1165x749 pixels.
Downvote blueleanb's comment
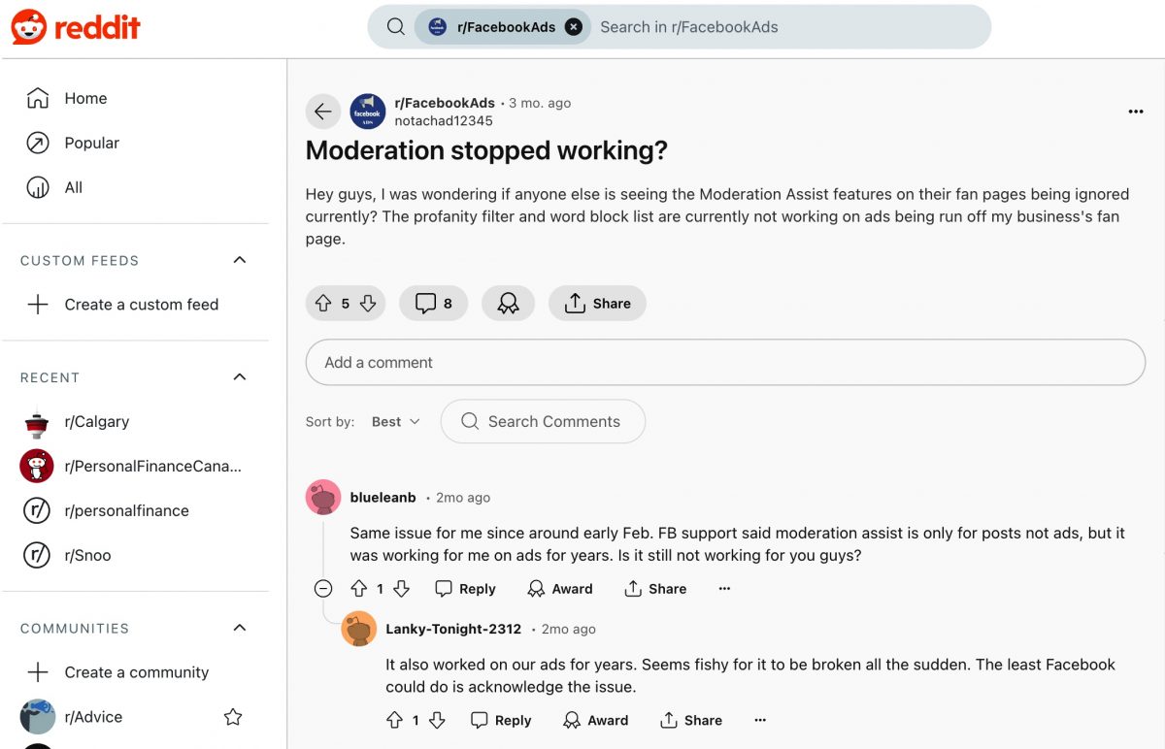pos(402,589)
